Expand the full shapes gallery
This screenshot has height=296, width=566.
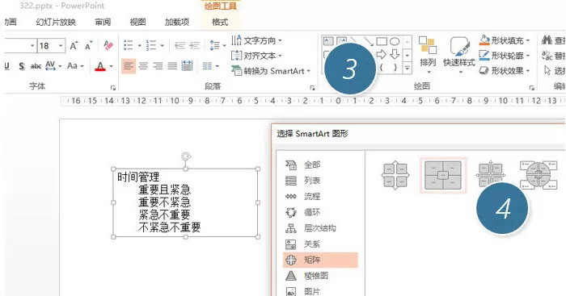408,68
